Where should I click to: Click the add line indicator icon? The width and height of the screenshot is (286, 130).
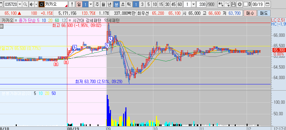[227, 4]
